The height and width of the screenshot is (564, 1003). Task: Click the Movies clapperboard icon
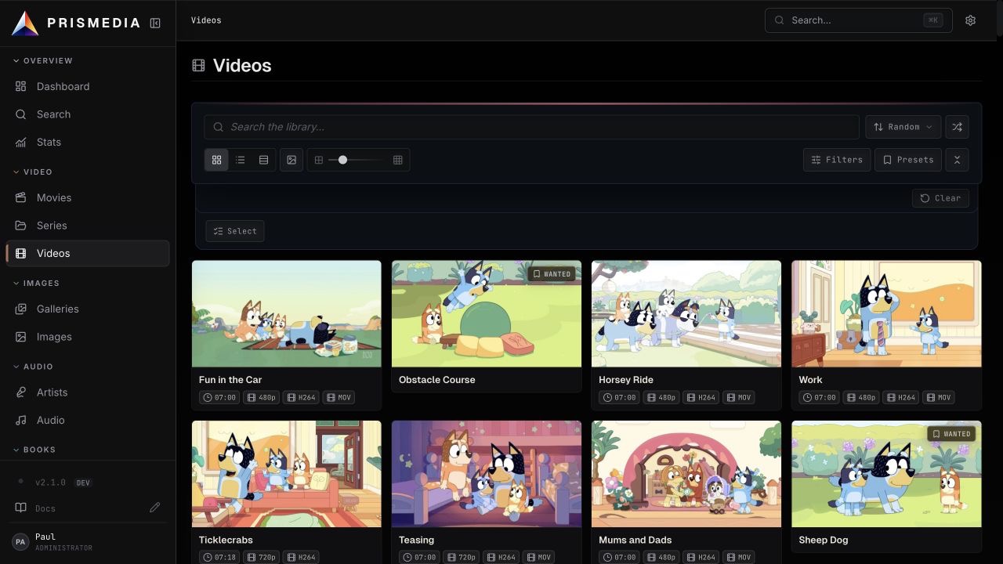pyautogui.click(x=21, y=197)
